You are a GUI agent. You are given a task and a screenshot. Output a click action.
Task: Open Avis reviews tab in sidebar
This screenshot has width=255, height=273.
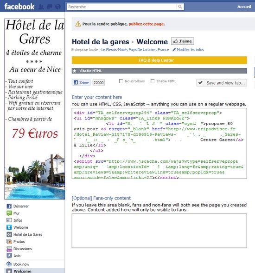point(17,256)
